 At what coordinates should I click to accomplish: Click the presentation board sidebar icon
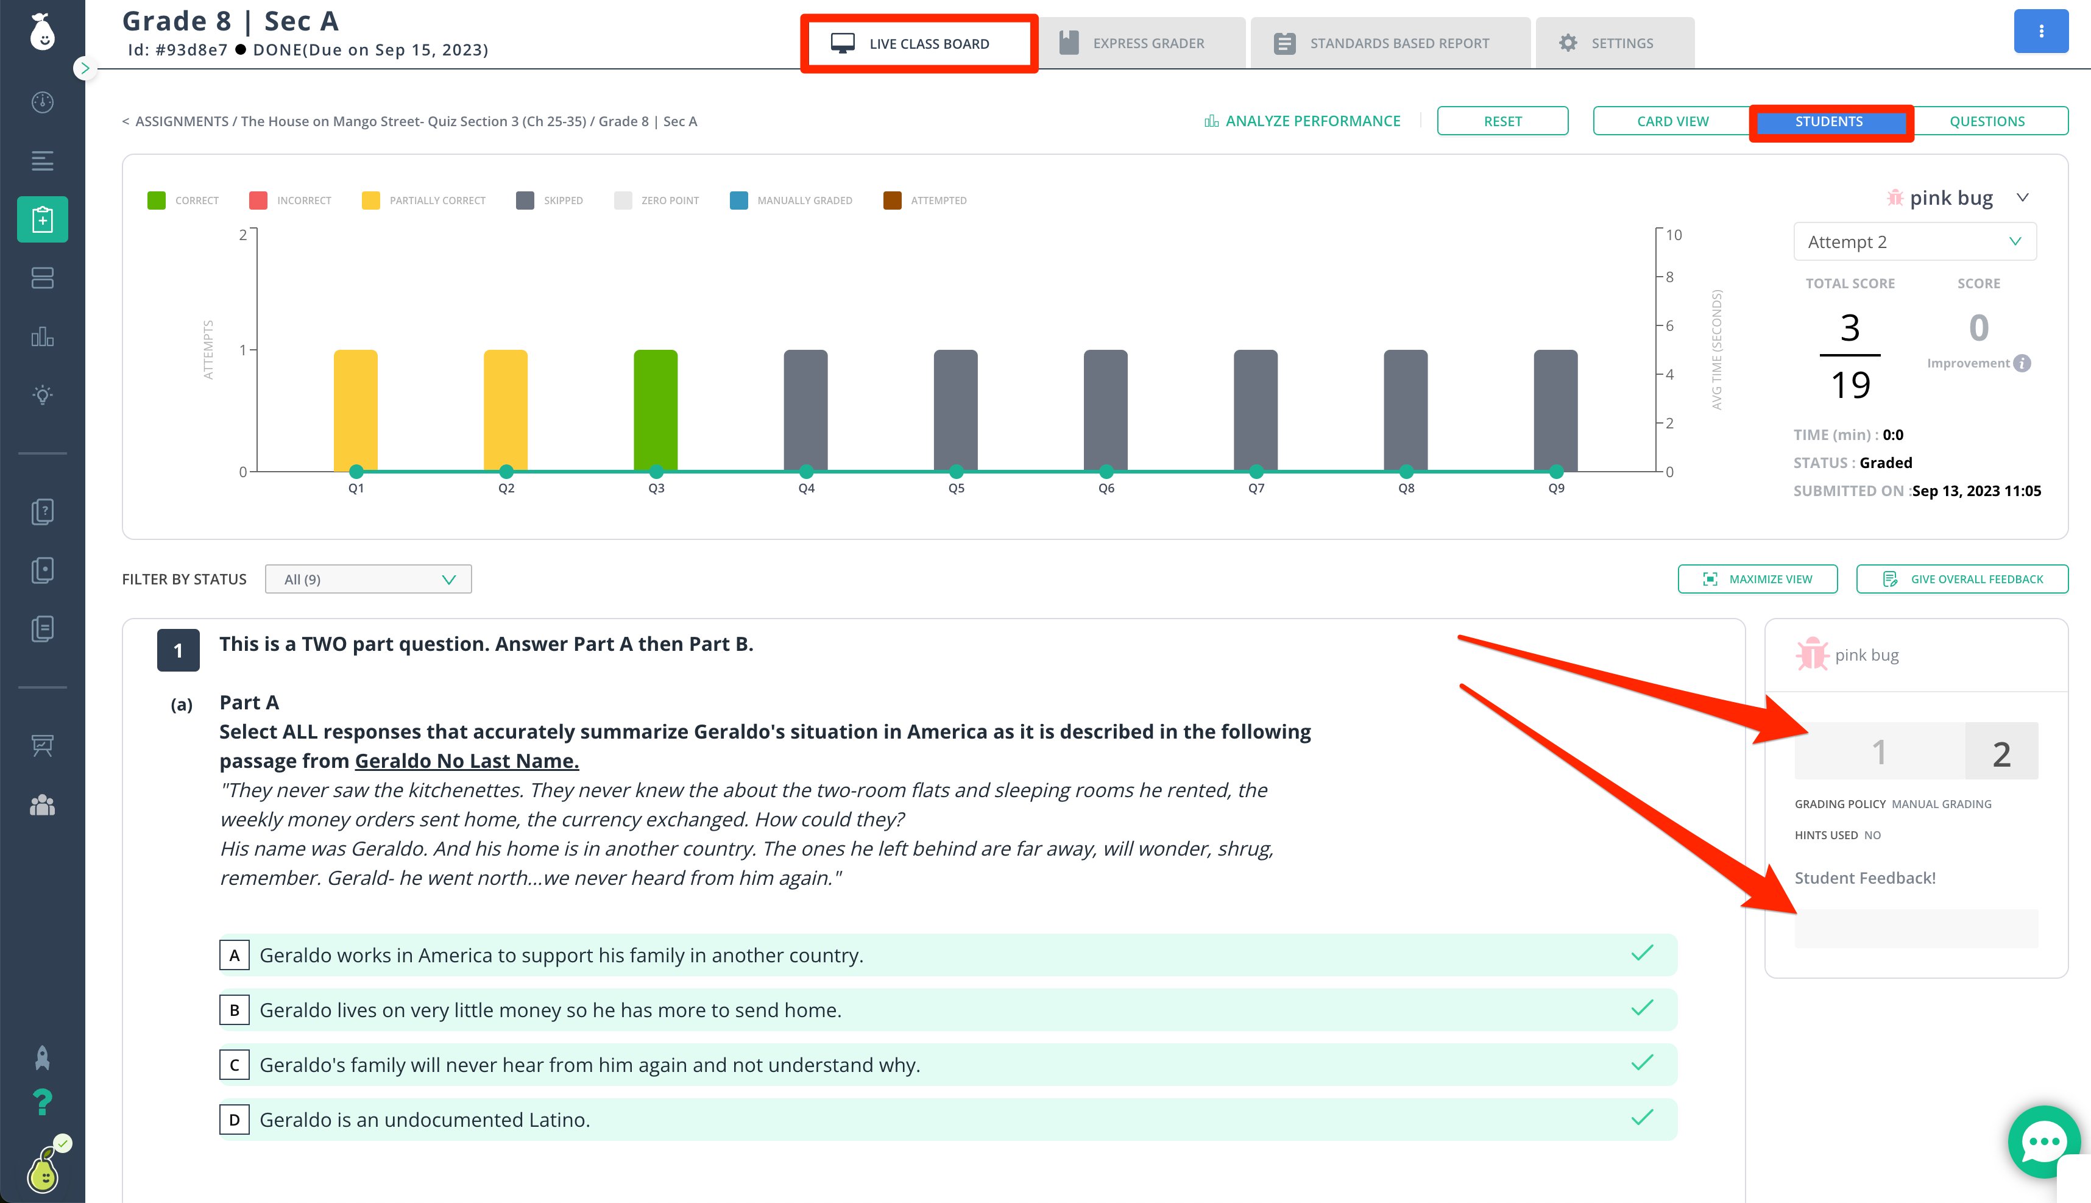pos(42,745)
